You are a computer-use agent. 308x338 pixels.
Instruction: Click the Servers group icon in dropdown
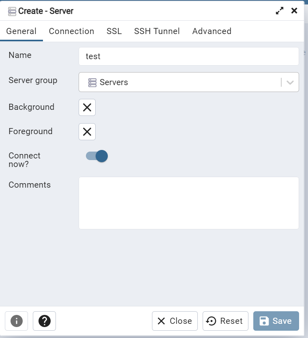click(x=92, y=82)
